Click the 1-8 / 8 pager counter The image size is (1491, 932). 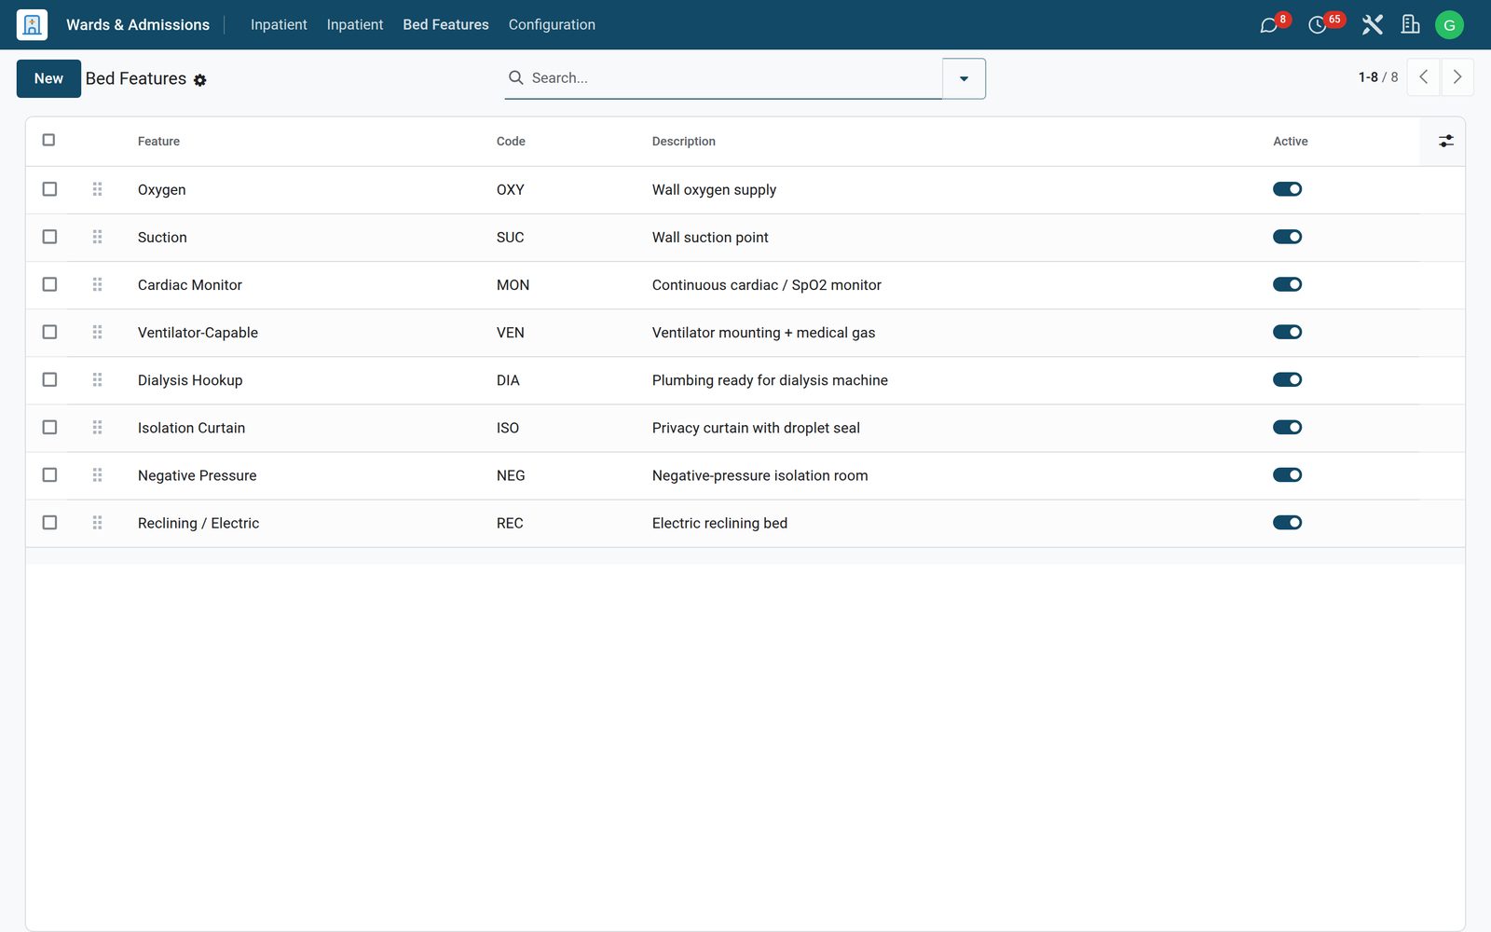coord(1377,77)
